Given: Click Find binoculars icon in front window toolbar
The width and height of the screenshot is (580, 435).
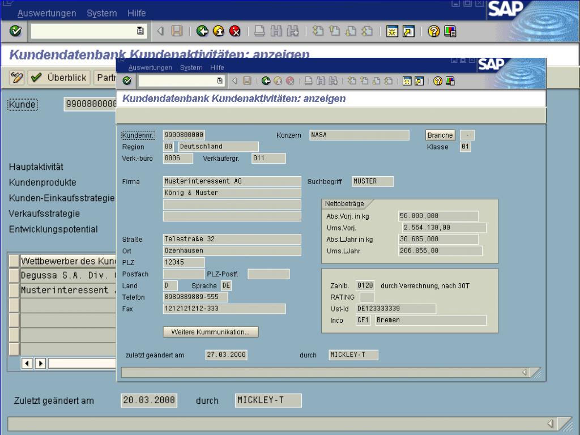Looking at the screenshot, I should click(x=321, y=80).
